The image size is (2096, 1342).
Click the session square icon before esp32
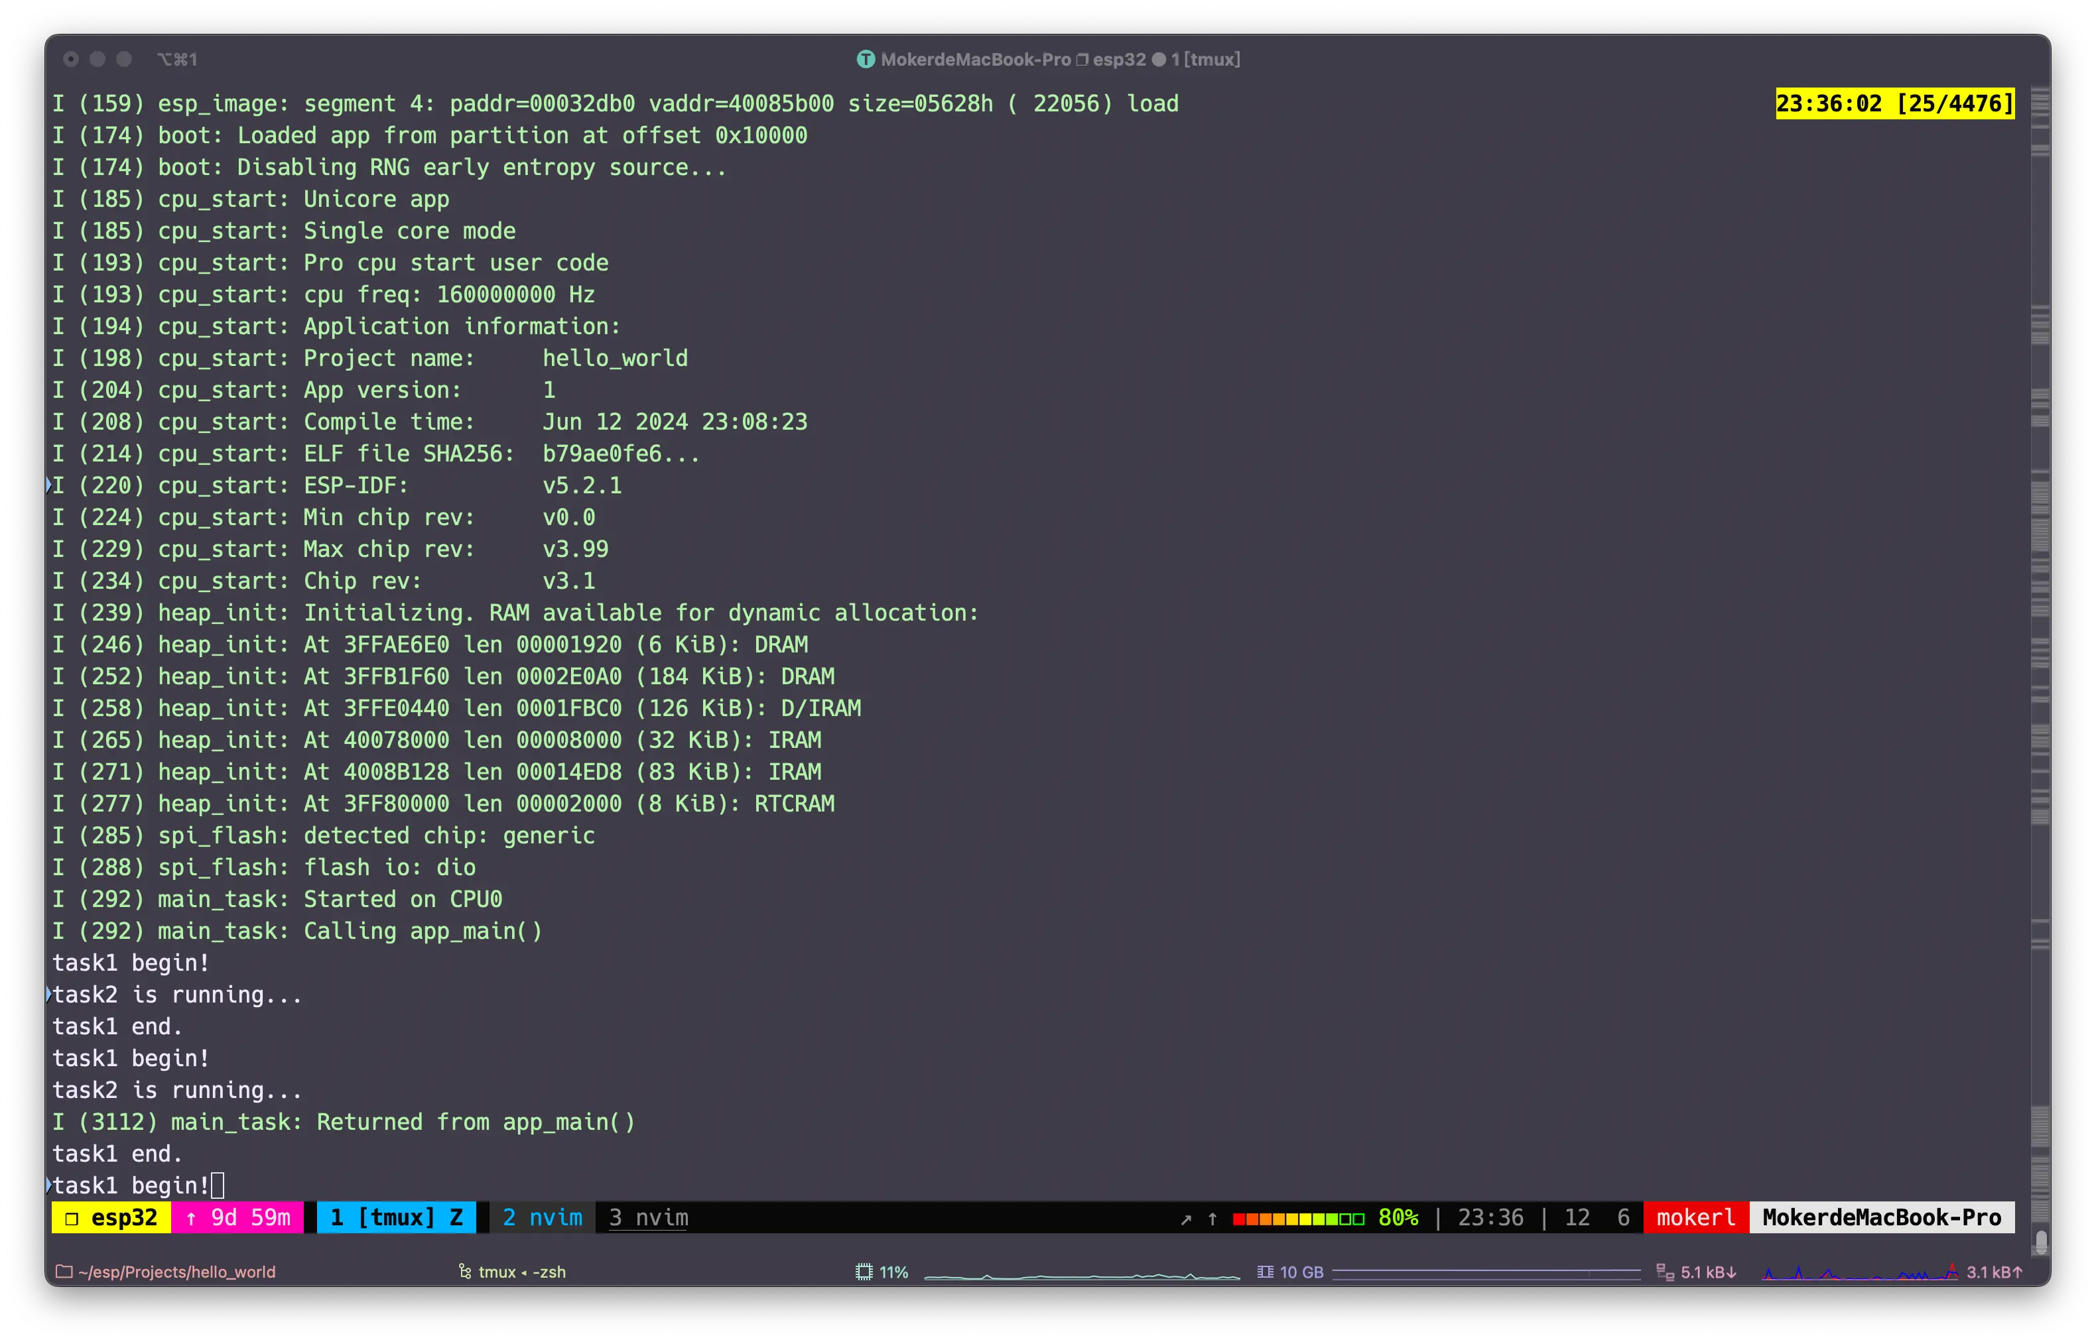point(72,1218)
